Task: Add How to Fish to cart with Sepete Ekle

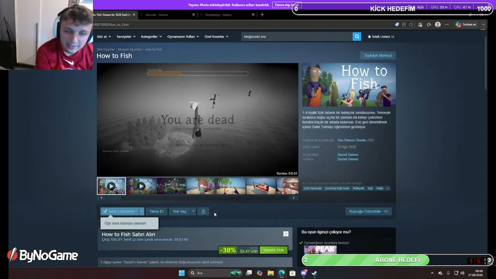Action: (x=274, y=250)
